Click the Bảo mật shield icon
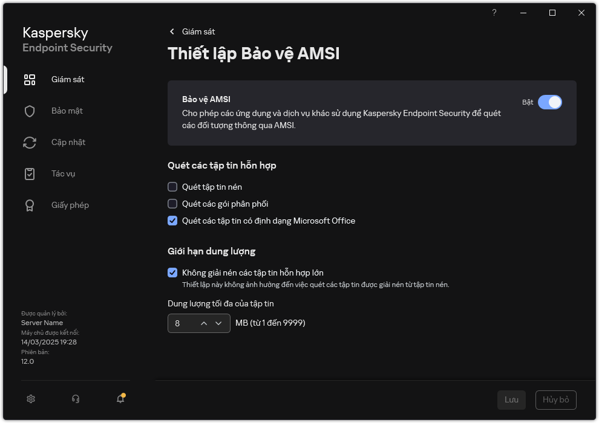 30,111
